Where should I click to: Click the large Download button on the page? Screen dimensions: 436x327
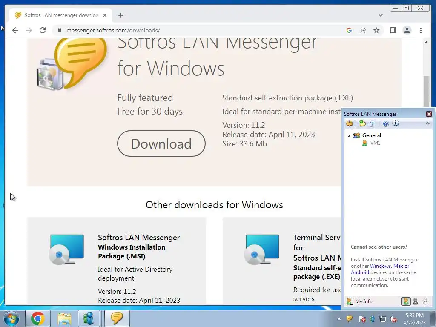(x=161, y=143)
